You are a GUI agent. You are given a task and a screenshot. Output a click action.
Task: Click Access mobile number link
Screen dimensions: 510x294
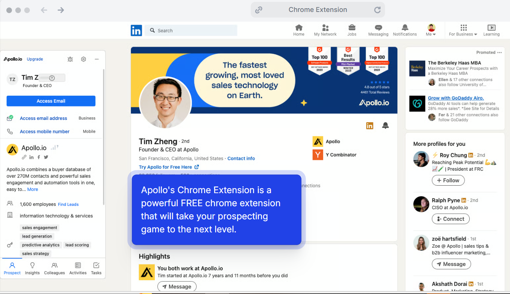(x=45, y=131)
